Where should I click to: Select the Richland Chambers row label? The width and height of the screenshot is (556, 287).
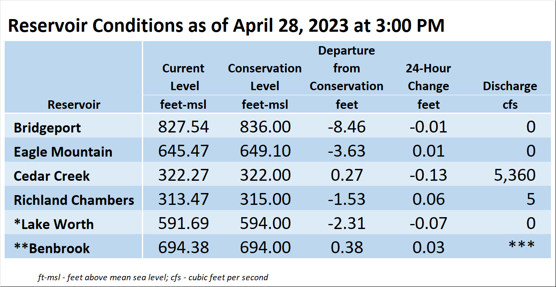(x=74, y=200)
